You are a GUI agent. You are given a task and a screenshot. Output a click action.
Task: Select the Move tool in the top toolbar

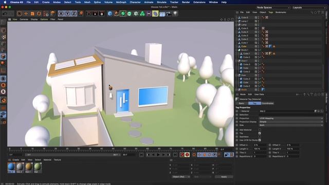26,14
